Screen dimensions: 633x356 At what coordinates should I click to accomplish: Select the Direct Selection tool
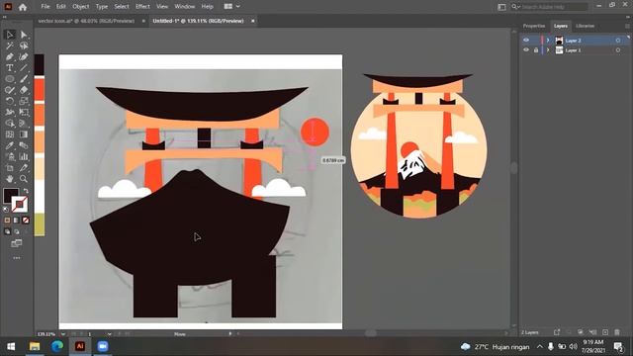pos(24,35)
